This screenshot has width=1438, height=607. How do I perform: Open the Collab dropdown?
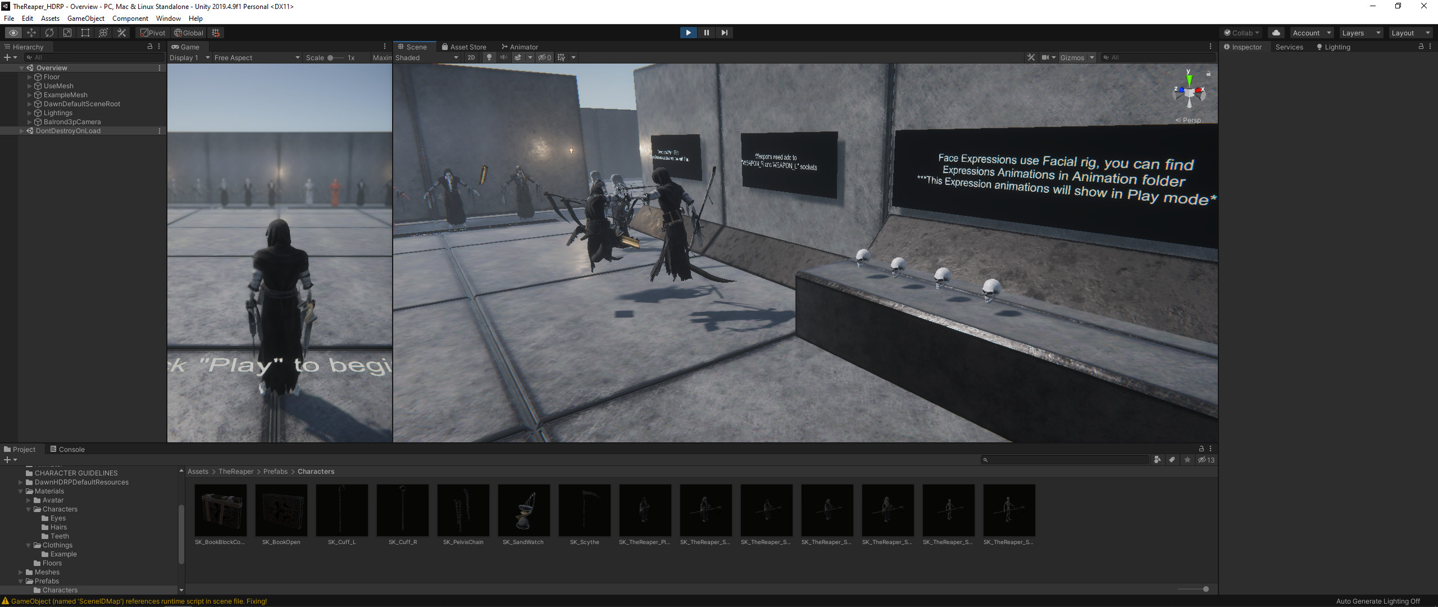pyautogui.click(x=1241, y=33)
